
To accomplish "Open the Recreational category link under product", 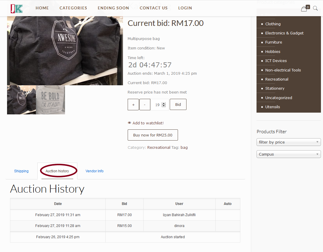I will [159, 147].
